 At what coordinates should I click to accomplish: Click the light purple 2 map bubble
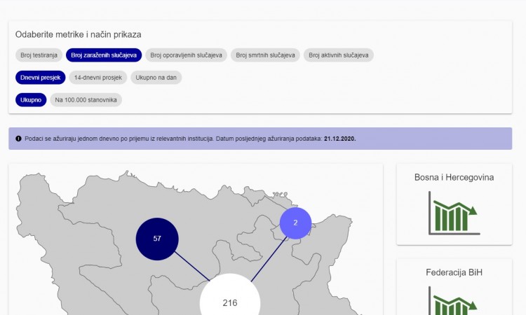(295, 223)
